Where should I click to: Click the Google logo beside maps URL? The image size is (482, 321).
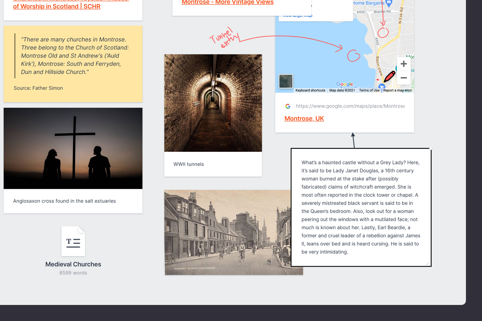click(x=288, y=106)
